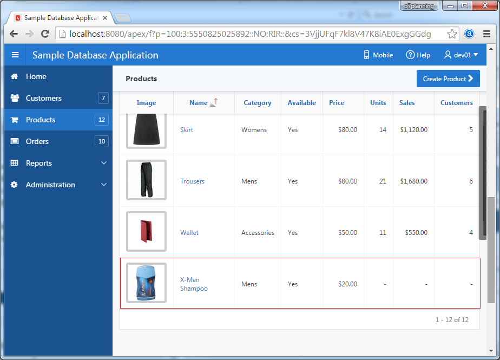Click the $20.00 price for X-Men Shampoo
The height and width of the screenshot is (360, 500).
coord(347,284)
